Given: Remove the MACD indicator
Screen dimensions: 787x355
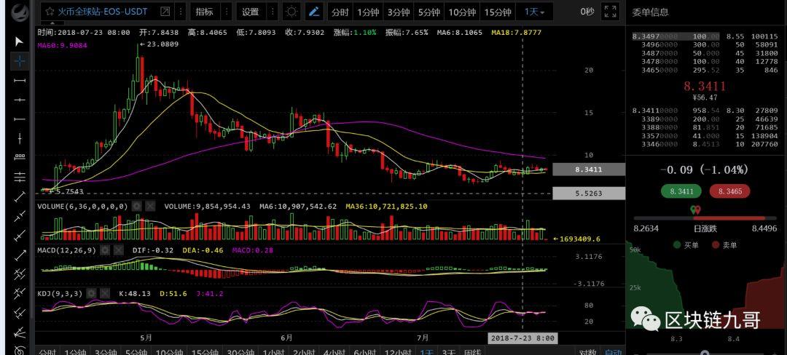Looking at the screenshot, I should [119, 250].
